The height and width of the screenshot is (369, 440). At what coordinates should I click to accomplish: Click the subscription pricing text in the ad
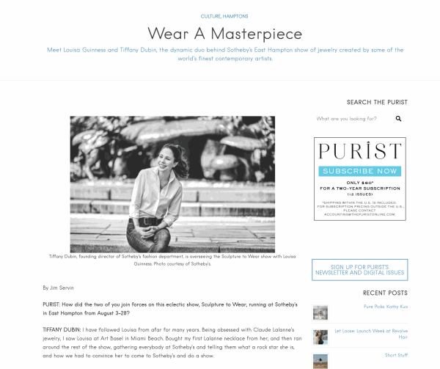pos(360,189)
